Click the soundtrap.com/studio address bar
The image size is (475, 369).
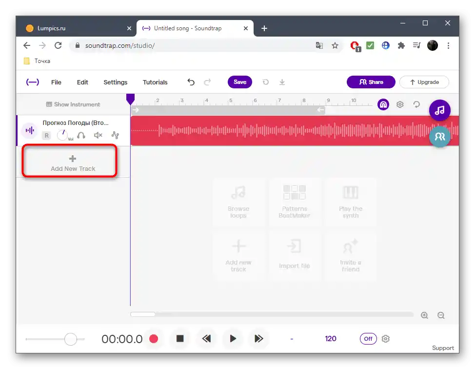[x=194, y=45]
